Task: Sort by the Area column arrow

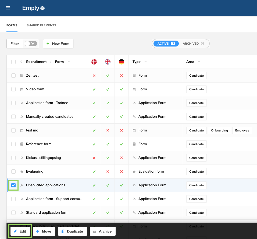Action: (x=199, y=62)
